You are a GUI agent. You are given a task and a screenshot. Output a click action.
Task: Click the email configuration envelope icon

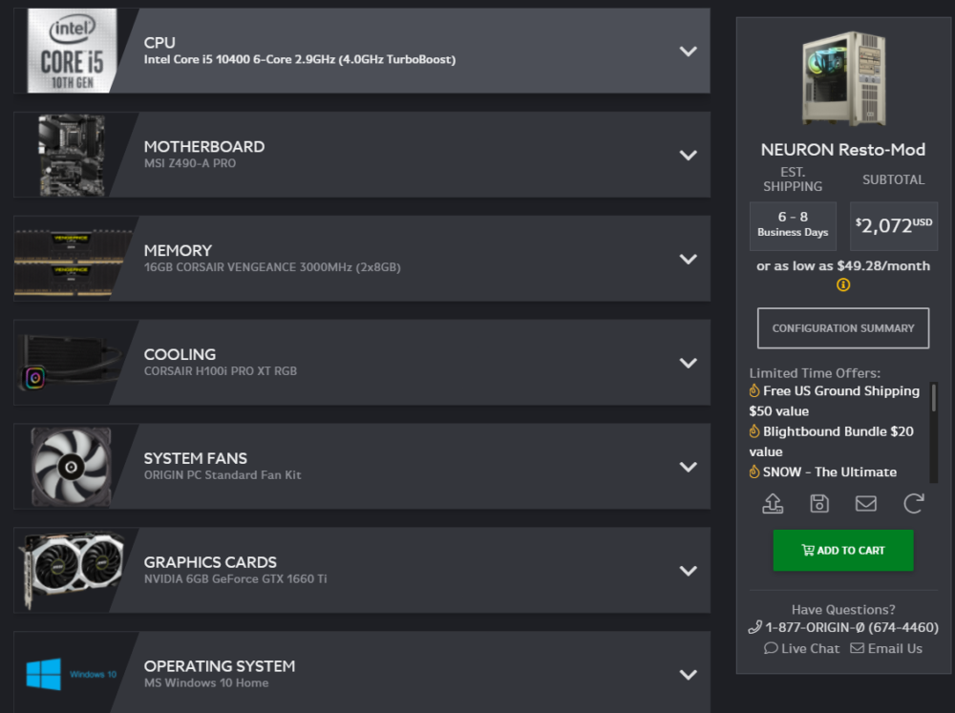tap(865, 504)
